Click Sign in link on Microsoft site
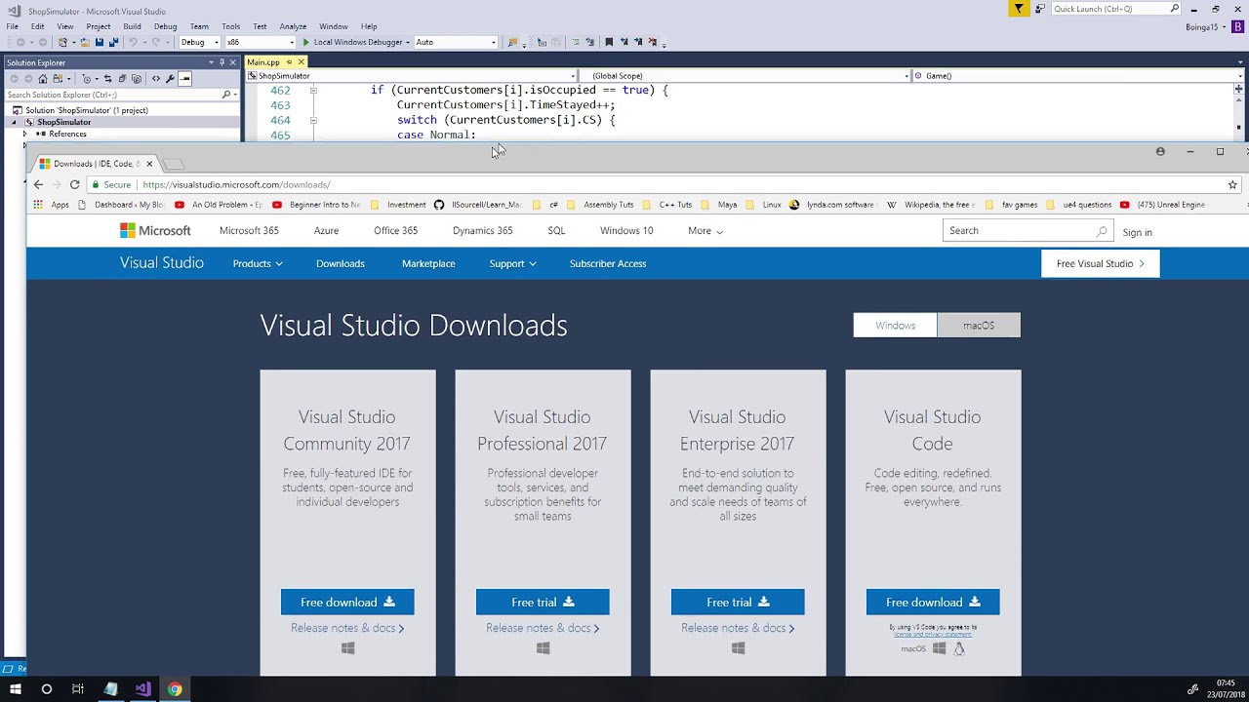 coord(1137,232)
